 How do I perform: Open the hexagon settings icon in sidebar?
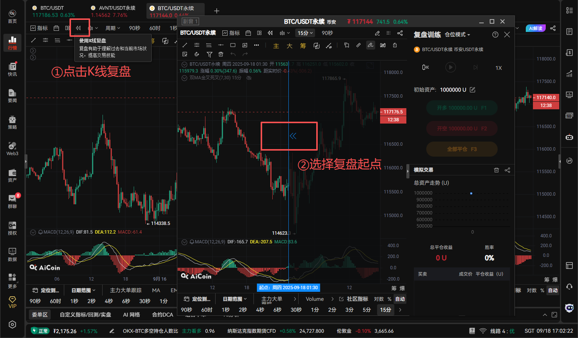pyautogui.click(x=12, y=324)
